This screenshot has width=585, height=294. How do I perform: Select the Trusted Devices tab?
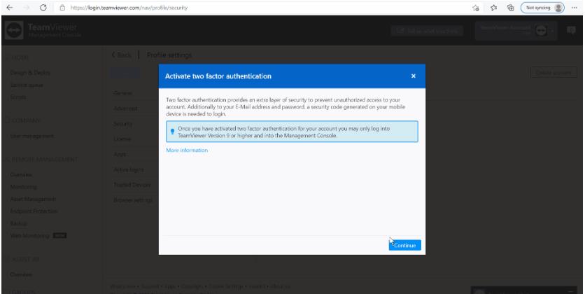pyautogui.click(x=131, y=184)
